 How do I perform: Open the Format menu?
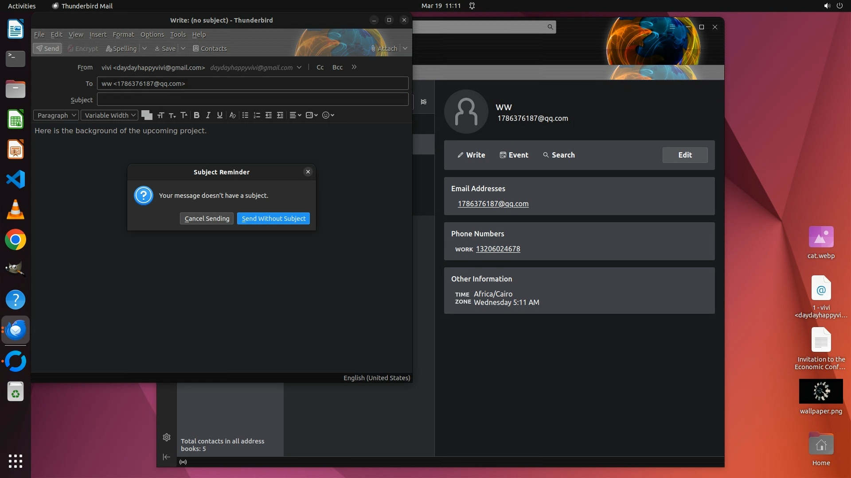[123, 35]
